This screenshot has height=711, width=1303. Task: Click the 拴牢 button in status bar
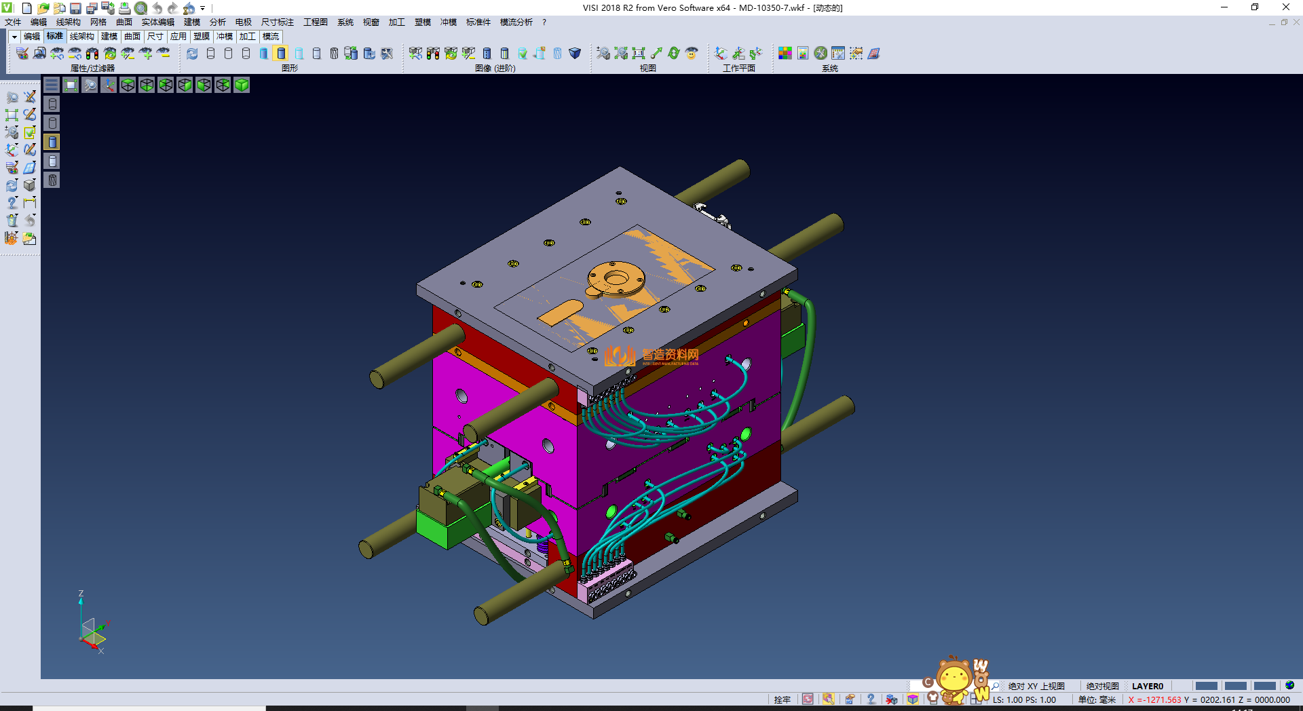pyautogui.click(x=782, y=699)
